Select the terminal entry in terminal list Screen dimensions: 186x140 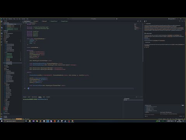pos(134,100)
